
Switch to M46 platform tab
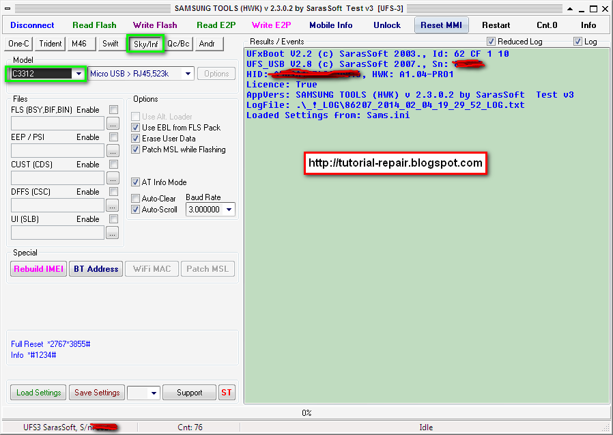tap(82, 44)
